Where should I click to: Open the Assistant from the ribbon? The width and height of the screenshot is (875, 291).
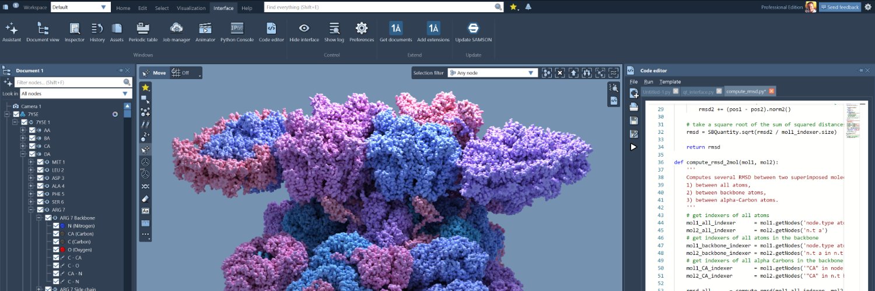[12, 32]
